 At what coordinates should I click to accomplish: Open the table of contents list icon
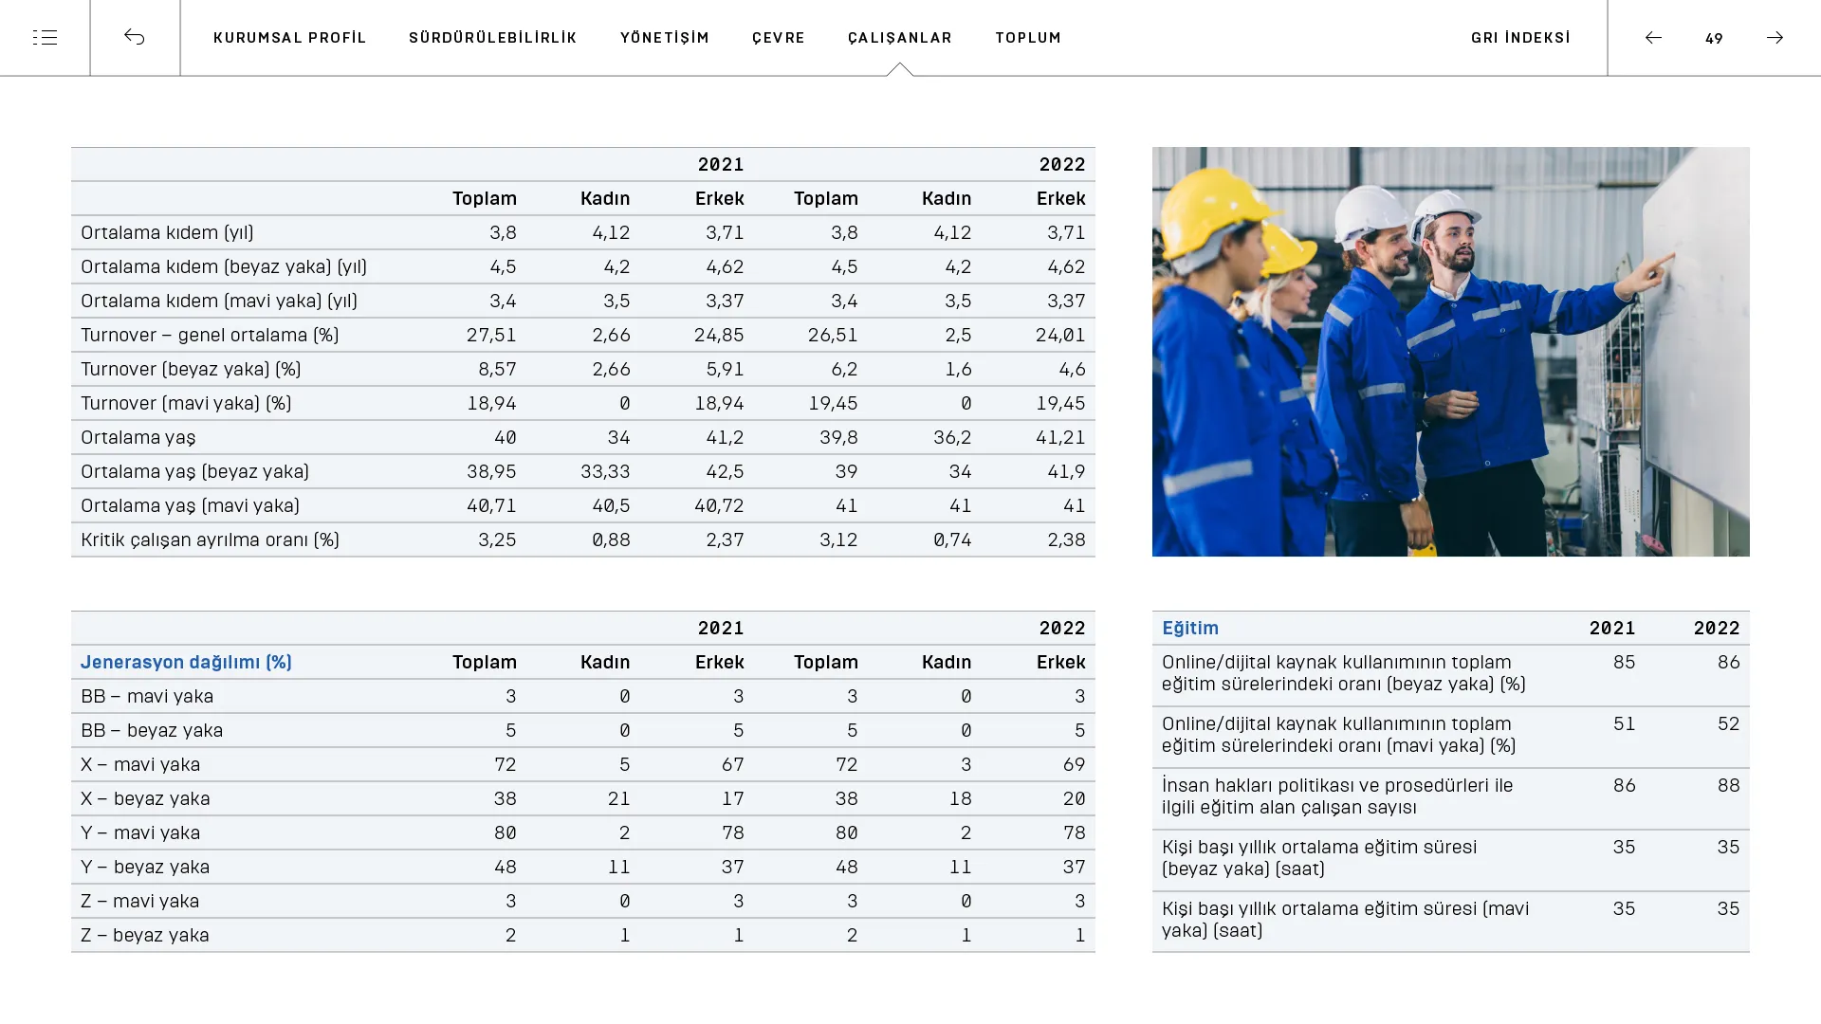click(45, 38)
